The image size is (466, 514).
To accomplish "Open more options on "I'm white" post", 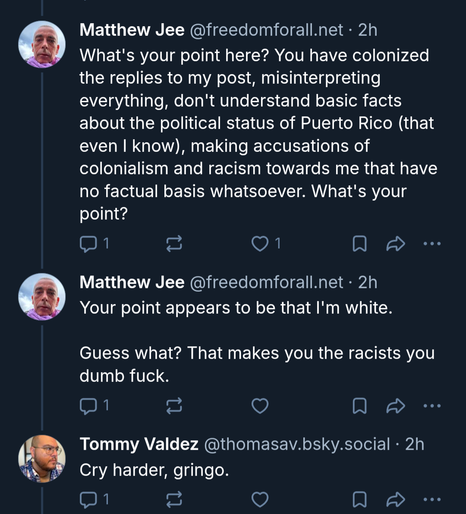I will tap(432, 406).
